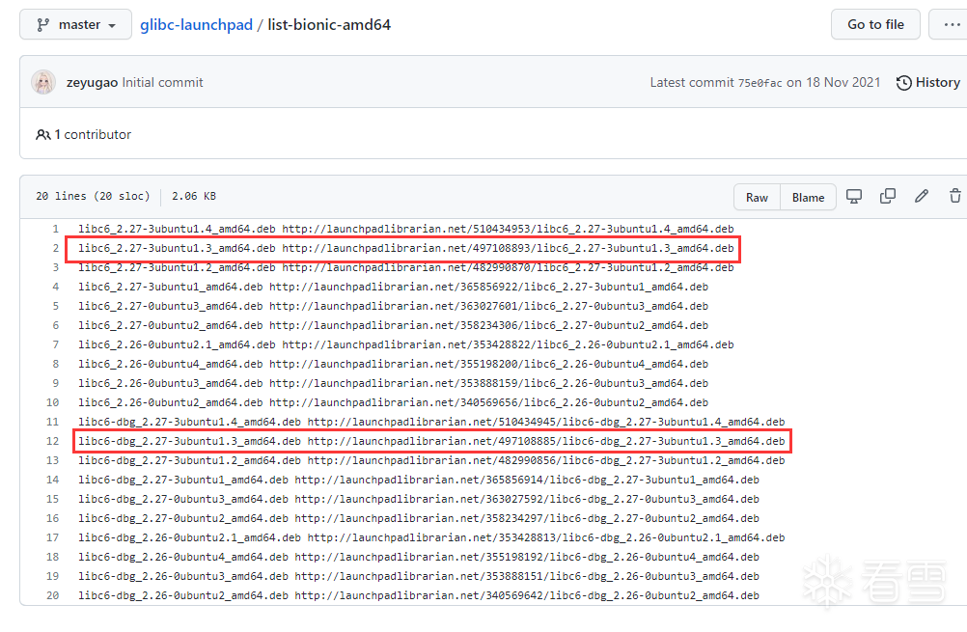Open the Blame view
The height and width of the screenshot is (632, 967).
[x=808, y=197]
